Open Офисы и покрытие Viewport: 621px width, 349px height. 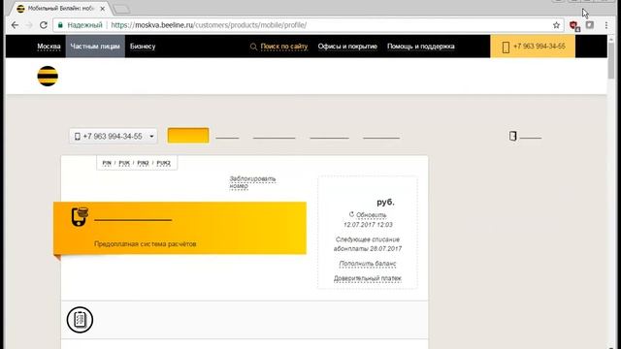[x=347, y=47]
